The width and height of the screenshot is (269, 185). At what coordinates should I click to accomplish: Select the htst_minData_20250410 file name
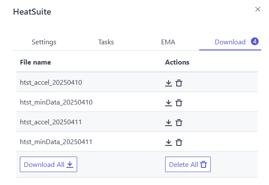coord(56,102)
